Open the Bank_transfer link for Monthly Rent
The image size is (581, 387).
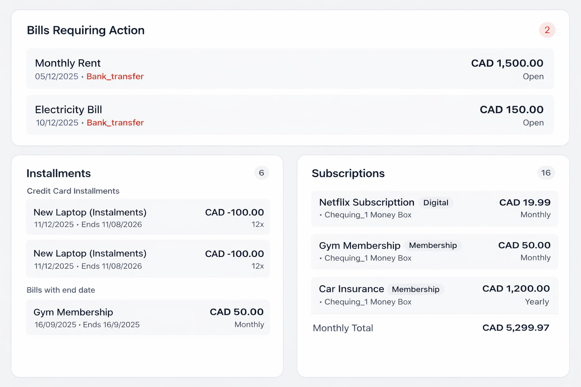[115, 76]
